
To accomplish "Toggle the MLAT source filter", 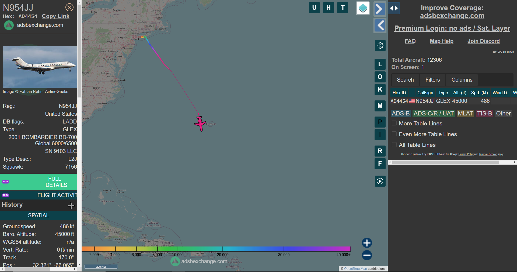I will click(x=465, y=114).
